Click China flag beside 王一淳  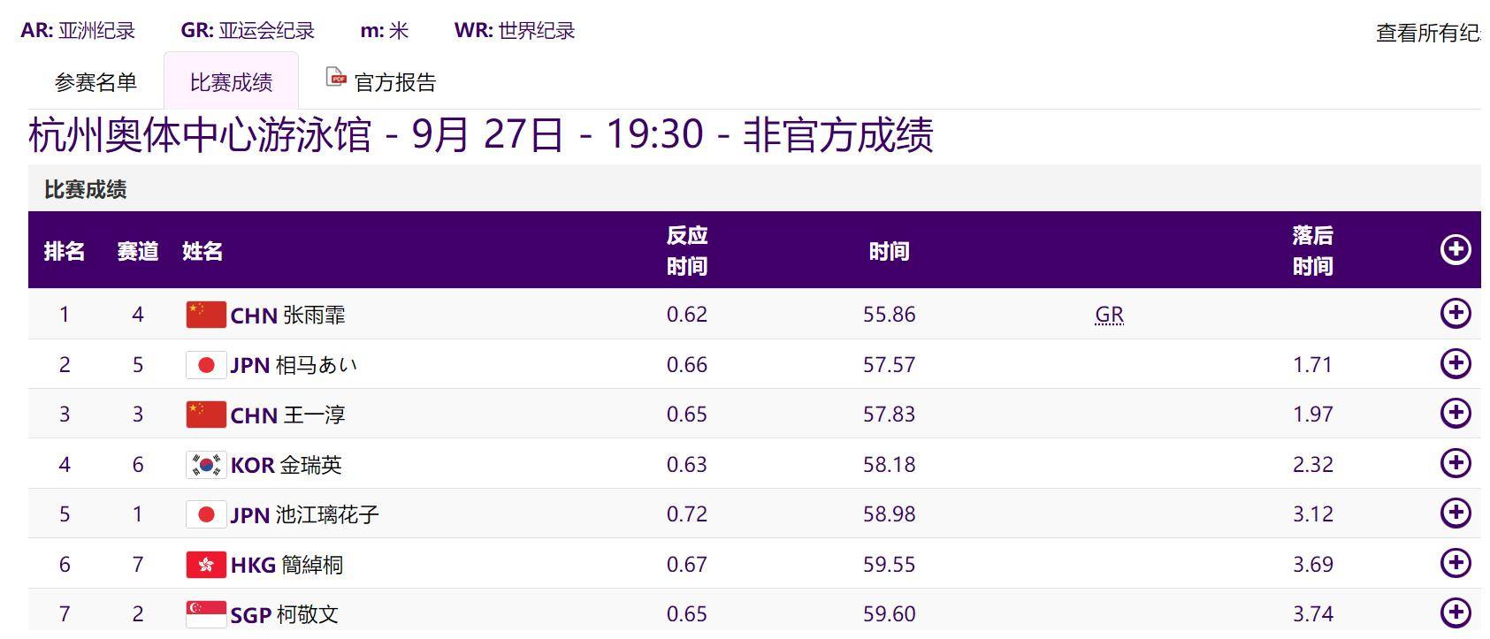point(206,415)
